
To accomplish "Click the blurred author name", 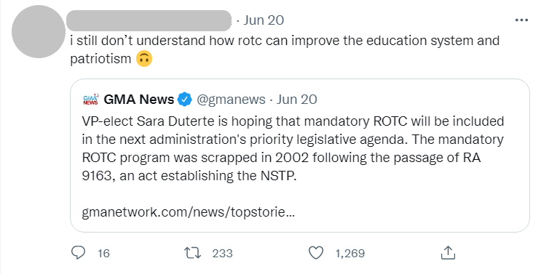I will point(149,20).
